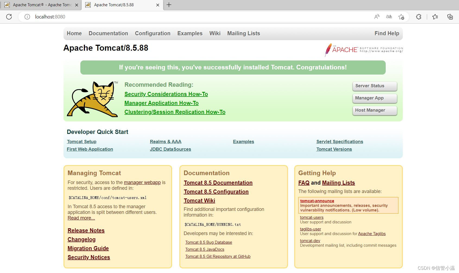Open the Read Aloud icon
The image size is (459, 273).
click(377, 17)
